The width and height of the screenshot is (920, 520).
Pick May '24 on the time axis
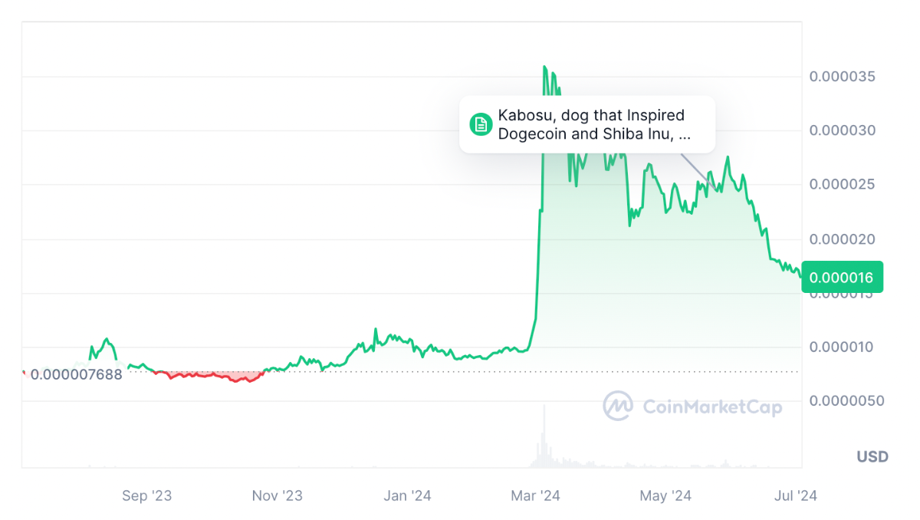(665, 496)
